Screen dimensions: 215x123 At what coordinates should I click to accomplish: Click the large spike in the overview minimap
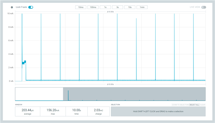[x=68, y=96]
